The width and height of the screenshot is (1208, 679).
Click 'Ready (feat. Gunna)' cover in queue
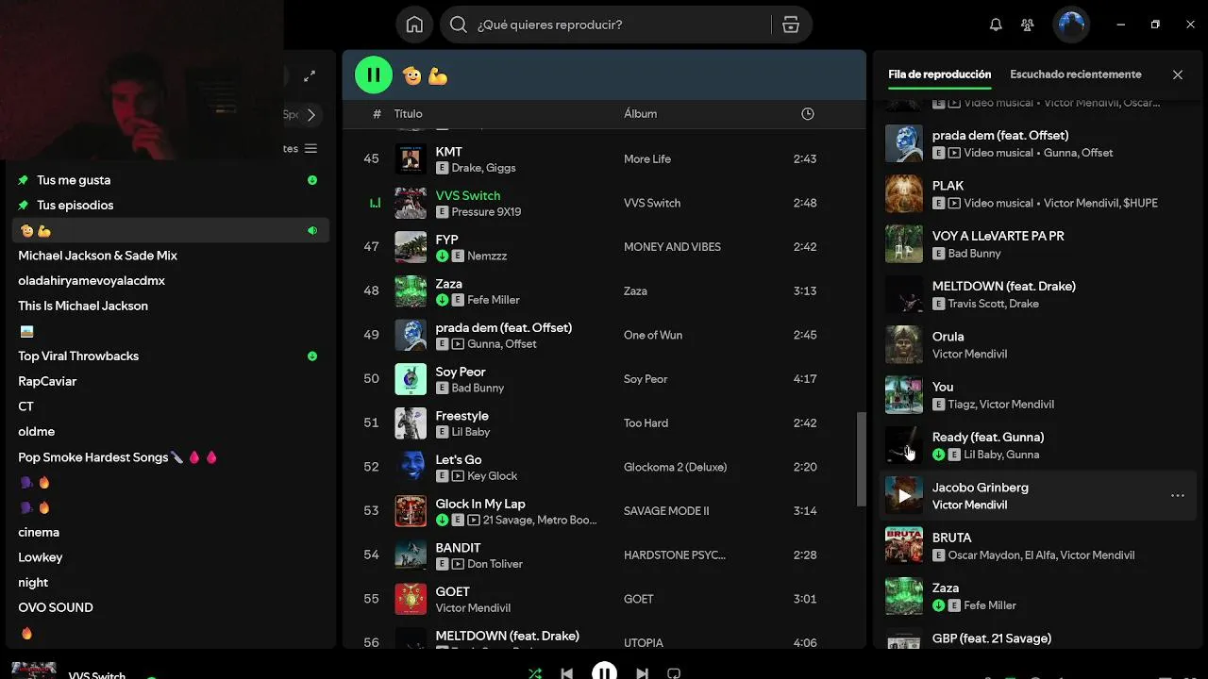click(x=904, y=445)
